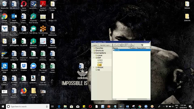This screenshot has width=194, height=109.
Task: Click the Task View taskbar icon
Action: [53, 107]
